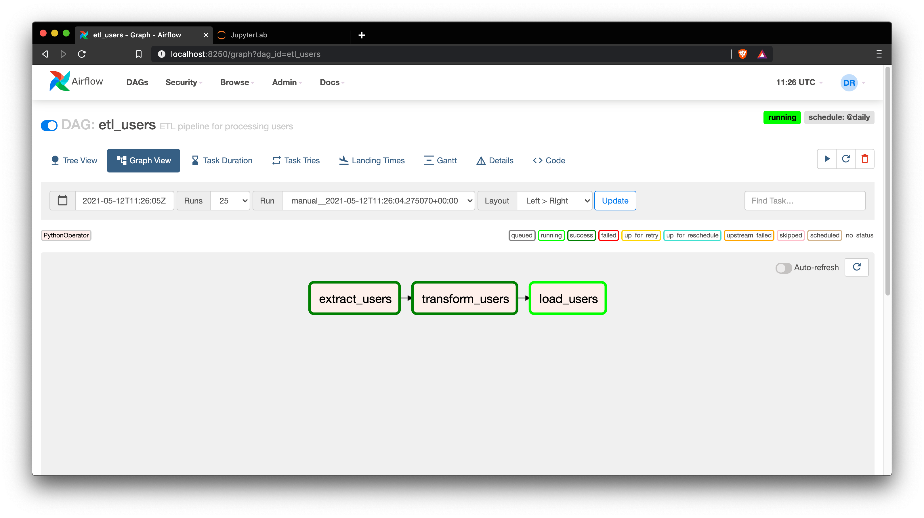Click the Brave Shields lion icon
Viewport: 924px width, 518px height.
(x=742, y=54)
